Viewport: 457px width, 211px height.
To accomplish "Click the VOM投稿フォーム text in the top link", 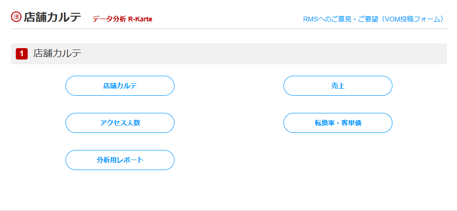I will click(411, 19).
